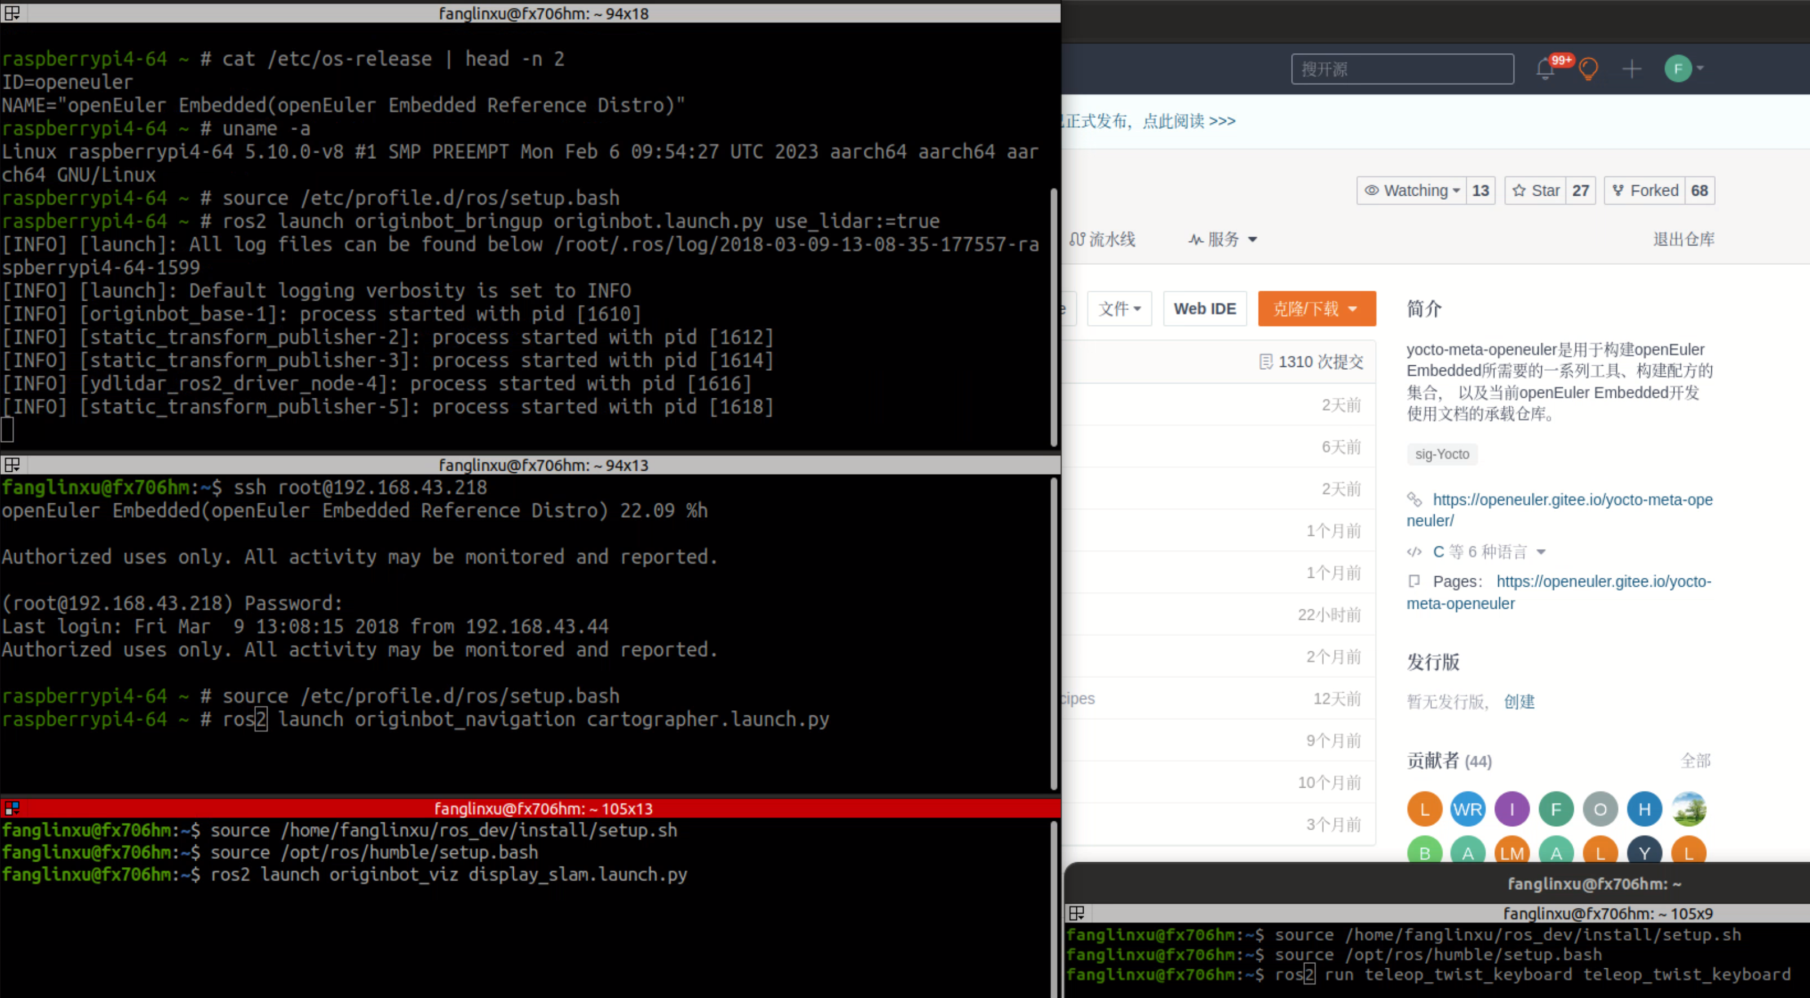This screenshot has width=1810, height=998.
Task: Open the green F user avatar
Action: (1678, 69)
